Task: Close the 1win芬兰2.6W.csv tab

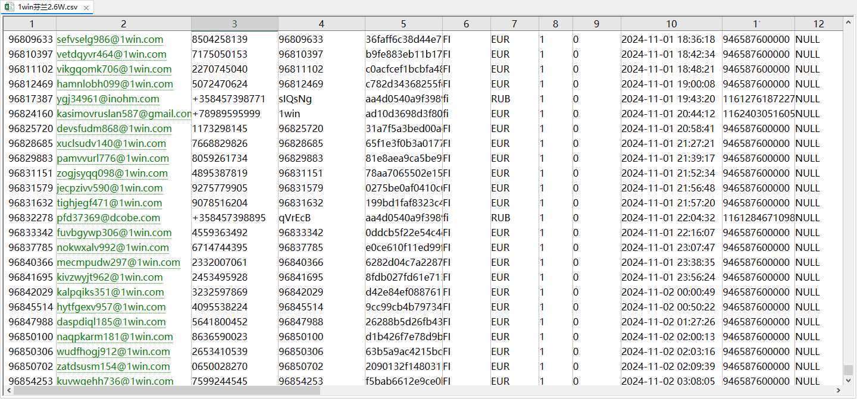Action: (x=86, y=8)
